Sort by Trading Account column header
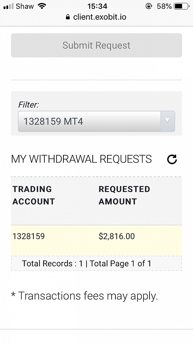 pyautogui.click(x=33, y=195)
